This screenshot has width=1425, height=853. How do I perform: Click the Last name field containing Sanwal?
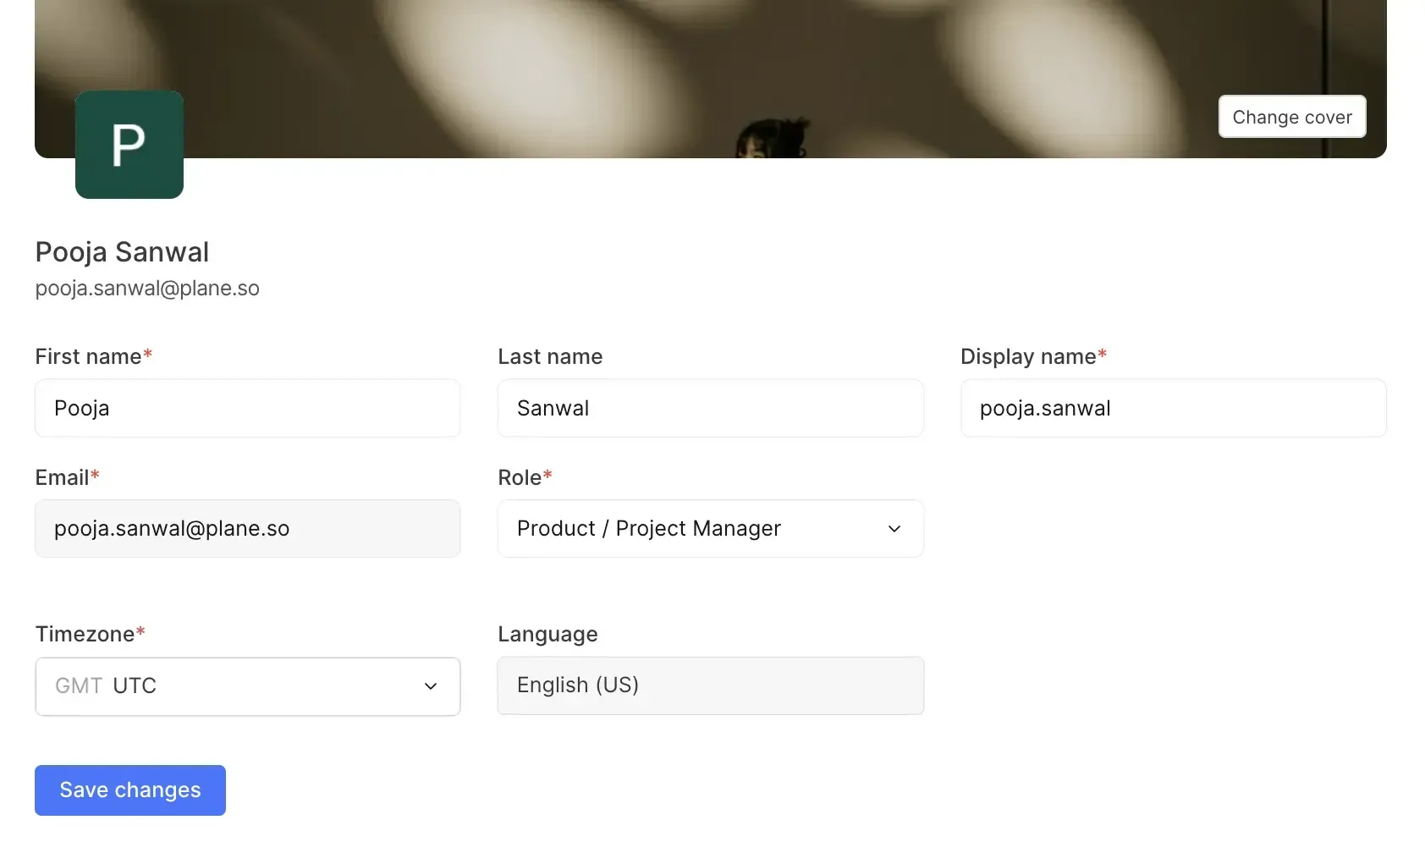coord(710,408)
